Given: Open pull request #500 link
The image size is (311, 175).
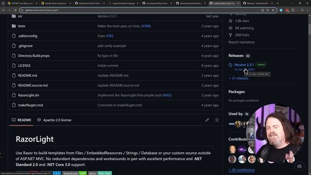Looking at the screenshot, I should pos(146,26).
